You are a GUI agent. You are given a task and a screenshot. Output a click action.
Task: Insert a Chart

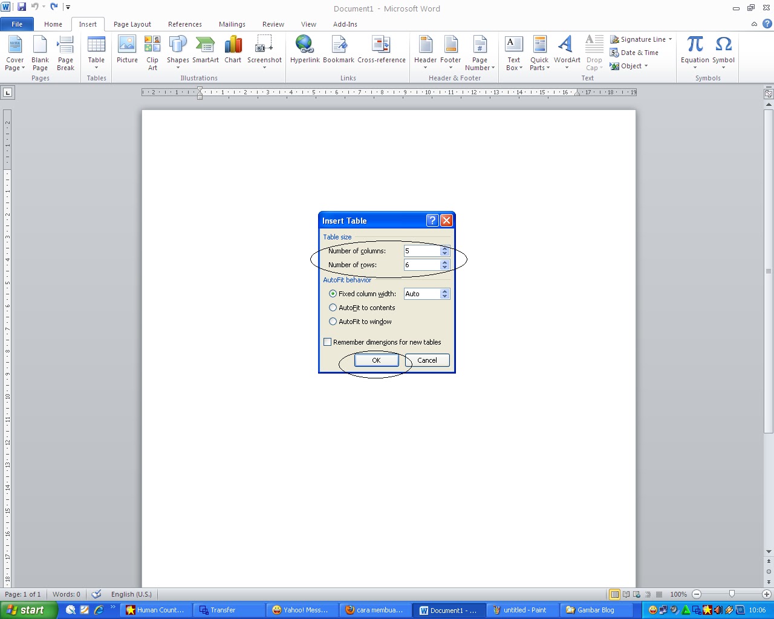233,50
